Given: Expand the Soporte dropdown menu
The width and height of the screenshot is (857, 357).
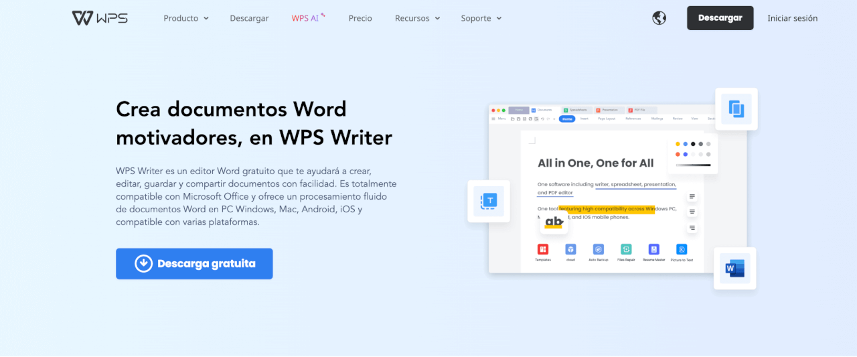Looking at the screenshot, I should [481, 18].
